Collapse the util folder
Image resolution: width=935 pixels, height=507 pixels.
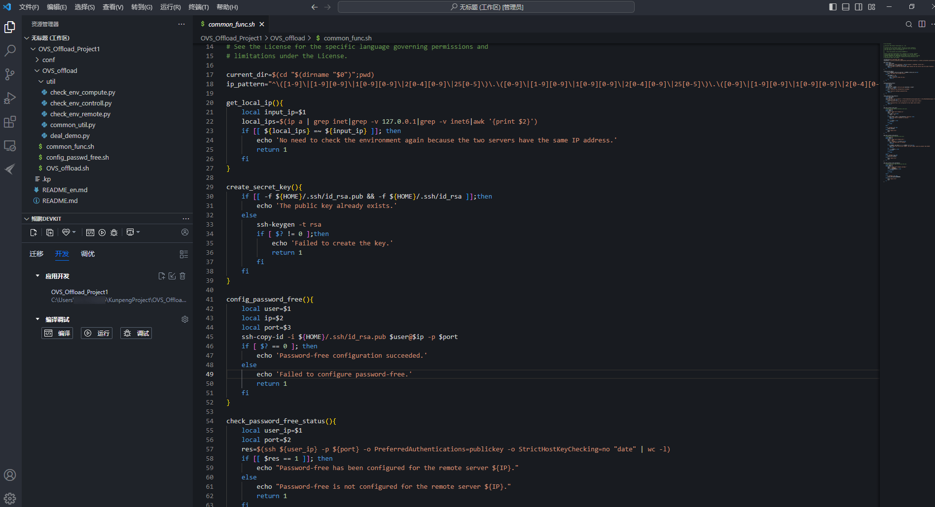[41, 81]
